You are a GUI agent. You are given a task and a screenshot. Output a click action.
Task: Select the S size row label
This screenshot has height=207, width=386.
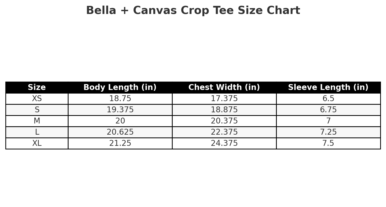click(x=37, y=110)
